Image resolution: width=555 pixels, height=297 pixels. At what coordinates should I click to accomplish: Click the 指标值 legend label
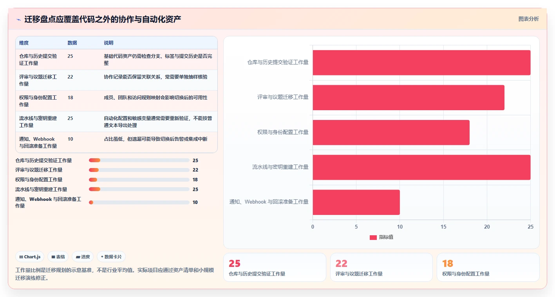click(386, 237)
